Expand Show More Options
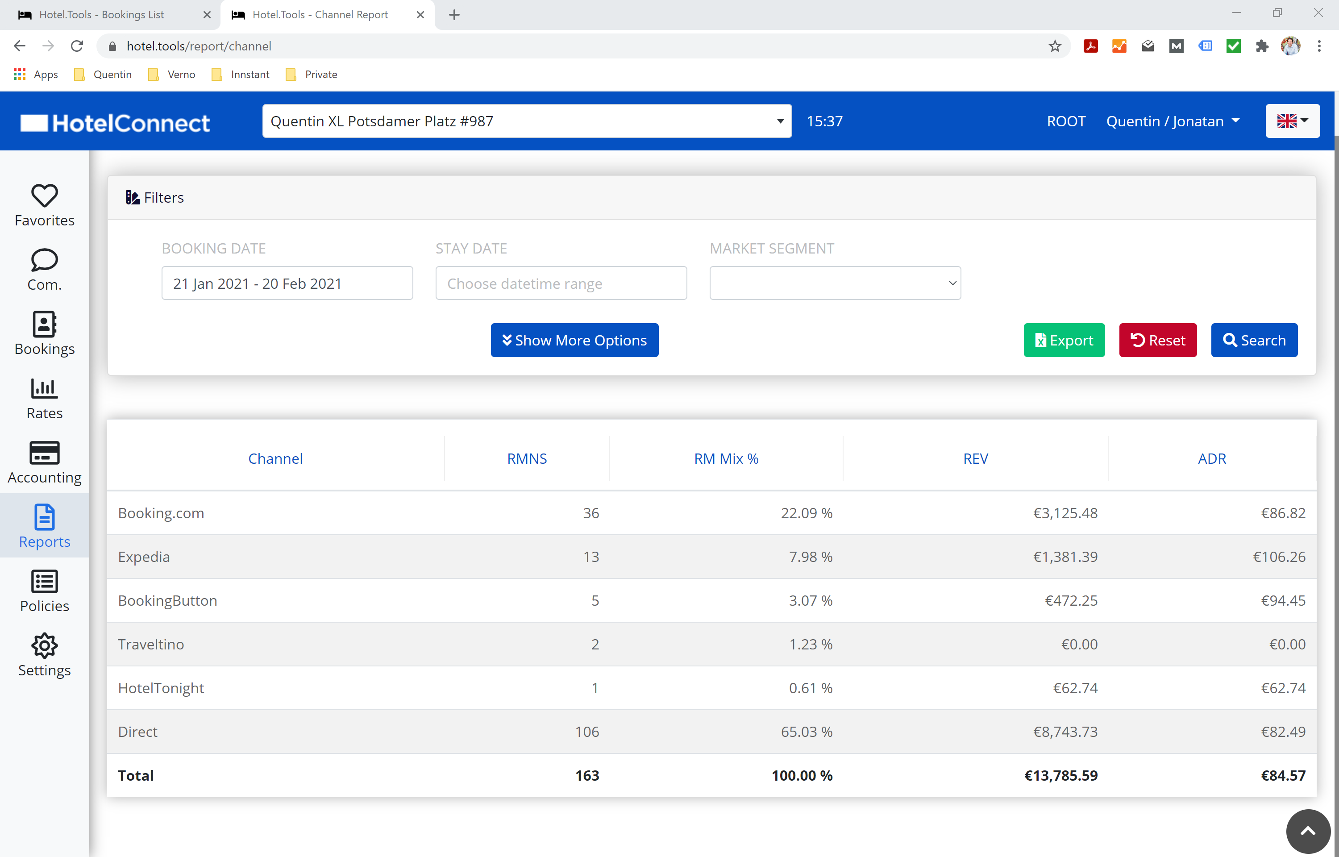The image size is (1339, 857). 574,340
